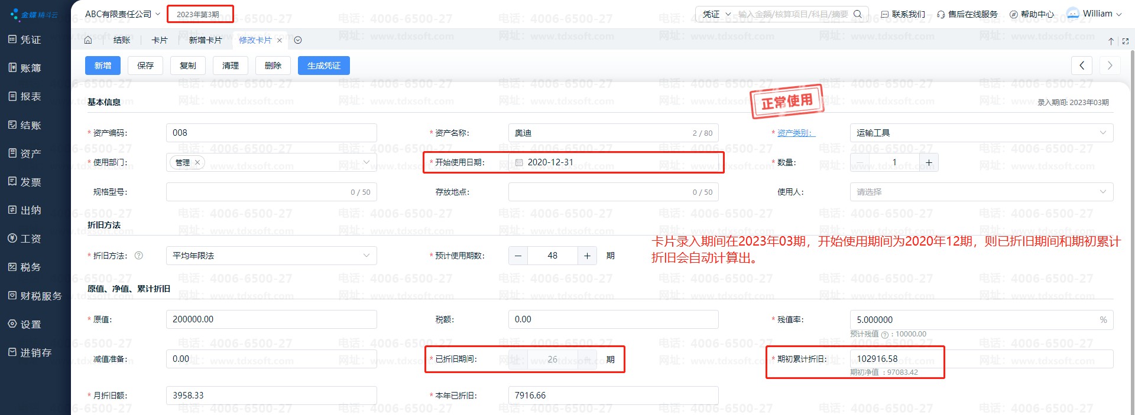Screen dimensions: 1135x415
Task: Increase 预计使用期数 with plus button
Action: [587, 256]
